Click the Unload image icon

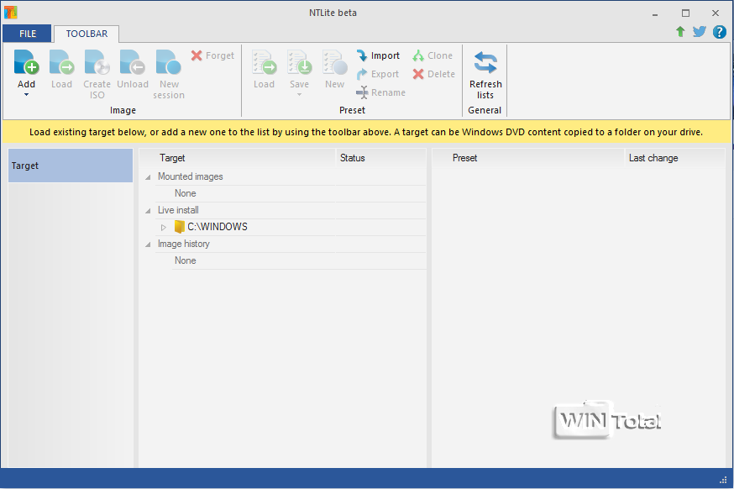(133, 62)
